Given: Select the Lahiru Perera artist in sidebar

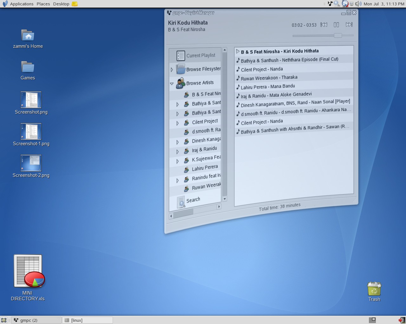Looking at the screenshot, I should pyautogui.click(x=205, y=168).
